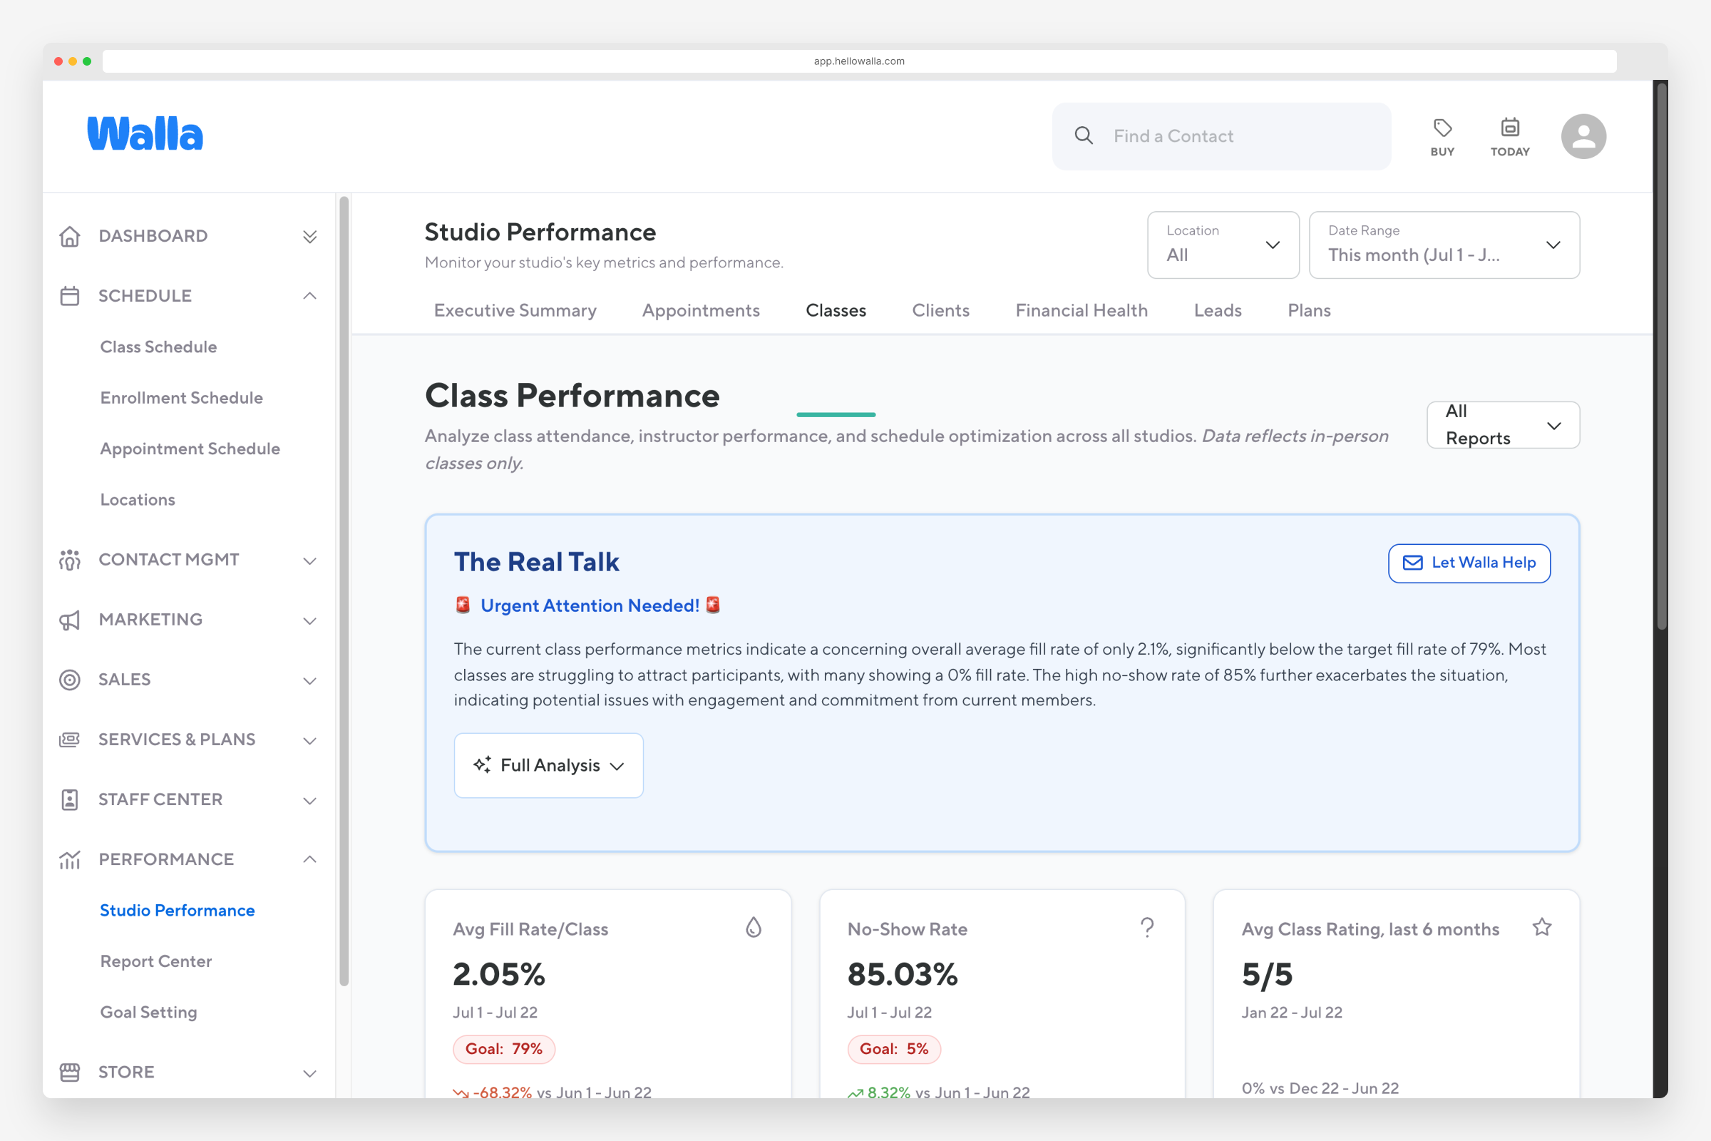This screenshot has width=1711, height=1141.
Task: Open Enrollment Schedule in sidebar
Action: coord(181,398)
